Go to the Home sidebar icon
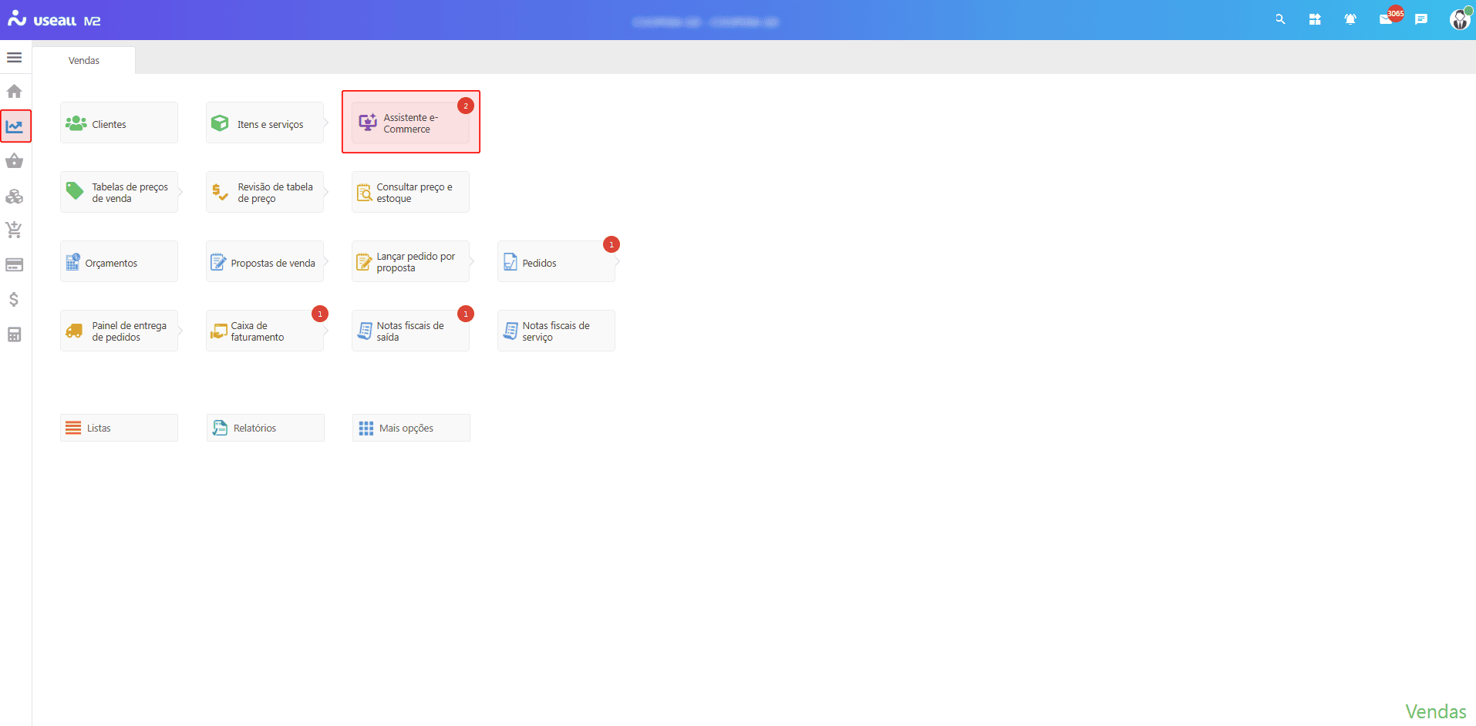The height and width of the screenshot is (726, 1476). tap(14, 92)
